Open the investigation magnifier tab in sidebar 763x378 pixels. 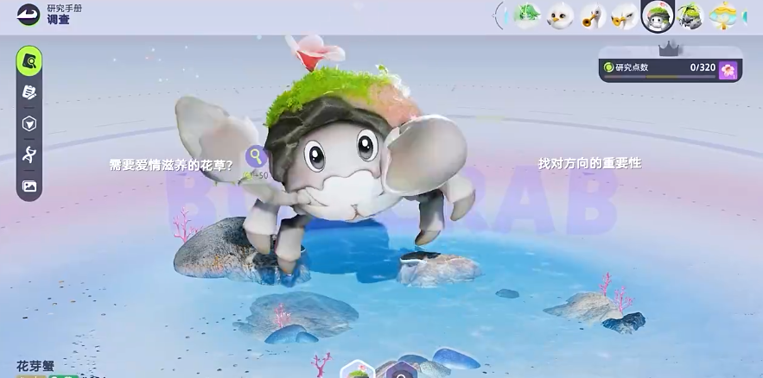click(29, 61)
